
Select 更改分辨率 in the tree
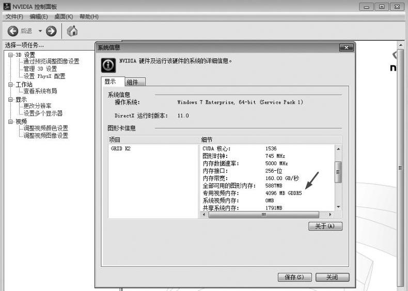(x=37, y=106)
